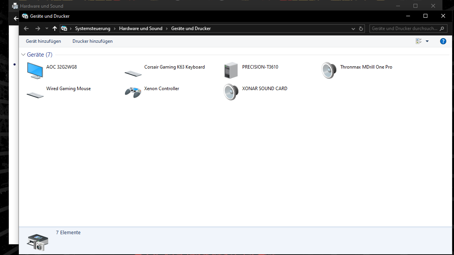Click Drucker hinzufügen in the toolbar
Screen dimensions: 454x255
tap(93, 41)
